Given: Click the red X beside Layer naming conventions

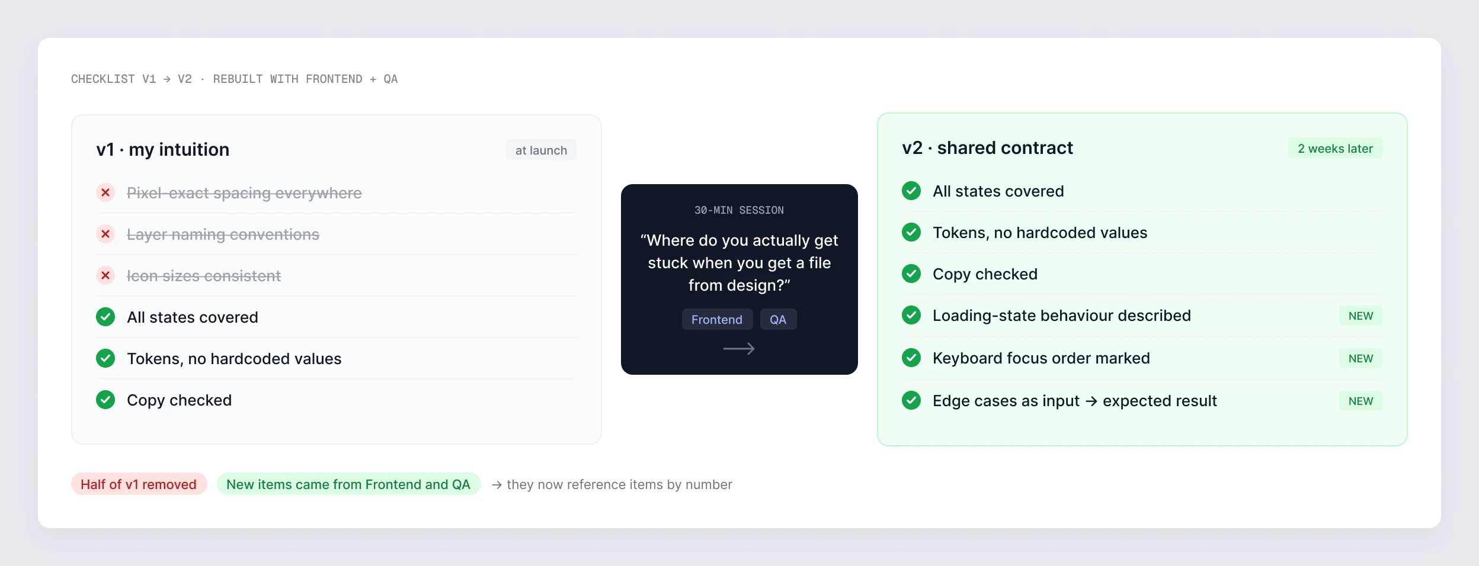Looking at the screenshot, I should click(x=105, y=234).
